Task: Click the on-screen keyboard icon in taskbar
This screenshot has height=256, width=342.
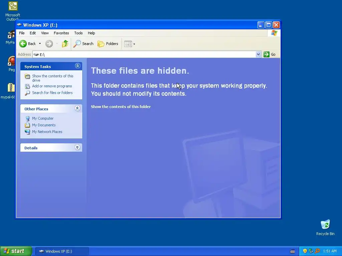Action: [293, 251]
